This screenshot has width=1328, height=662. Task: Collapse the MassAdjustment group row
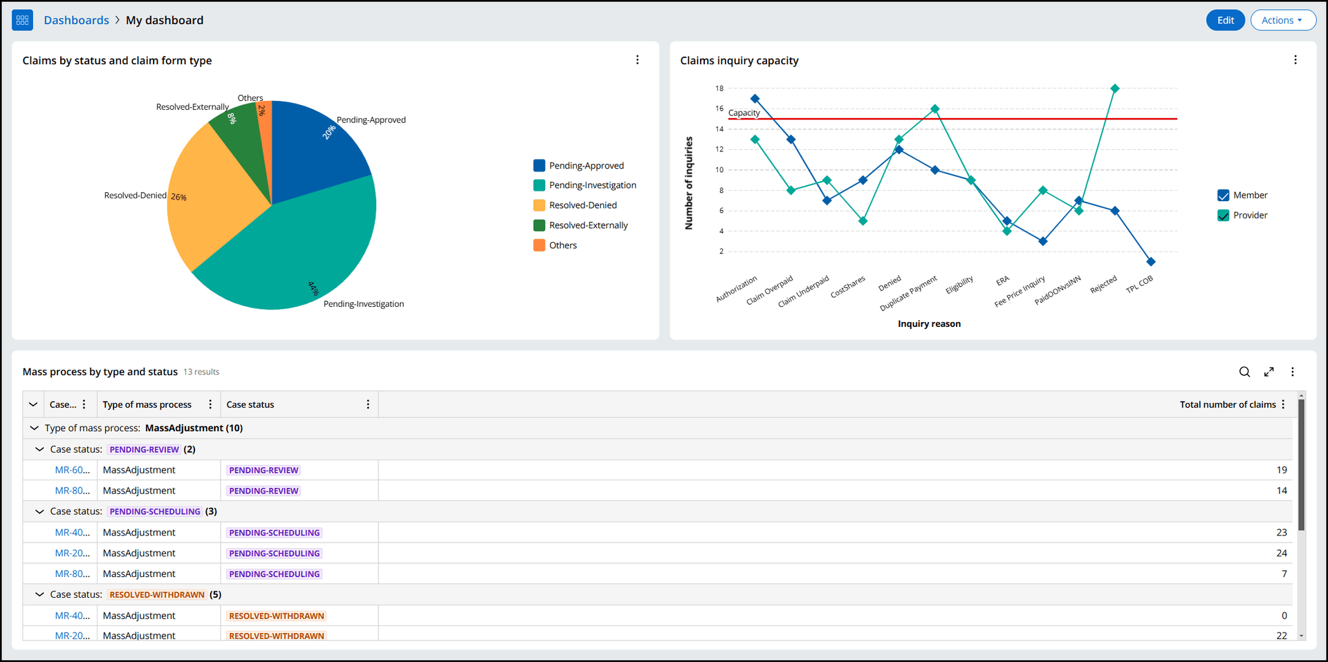pos(34,428)
